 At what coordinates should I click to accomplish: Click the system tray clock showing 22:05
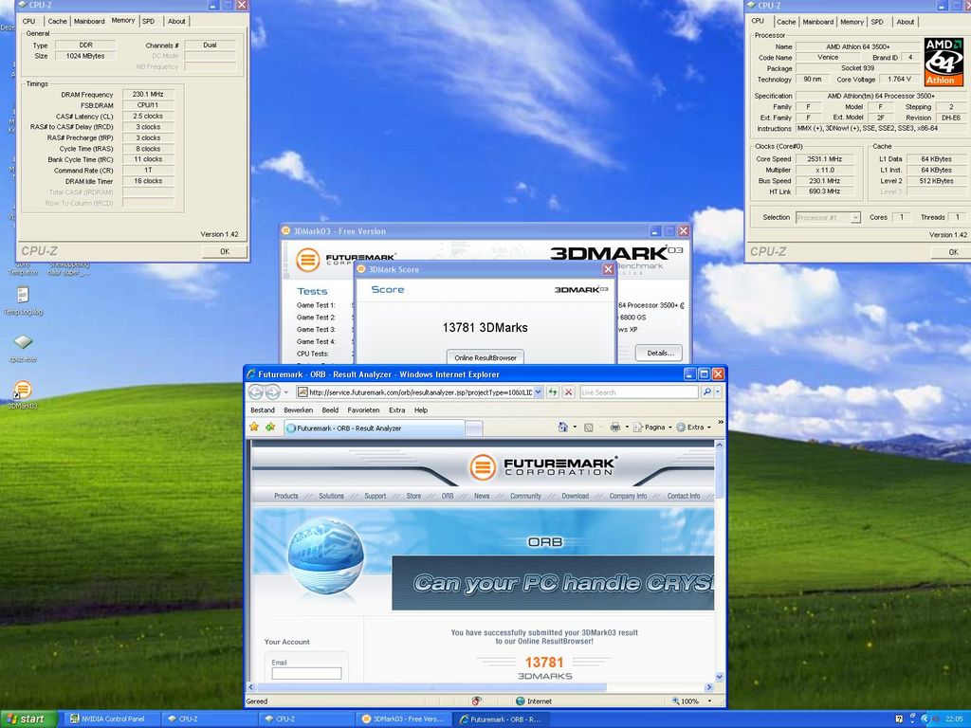954,719
